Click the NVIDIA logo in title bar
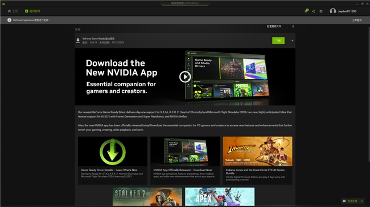The image size is (370, 207). 3,3
